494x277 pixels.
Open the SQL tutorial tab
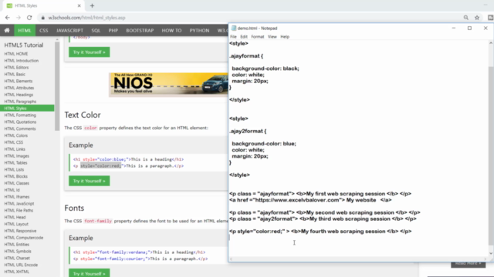click(x=96, y=31)
